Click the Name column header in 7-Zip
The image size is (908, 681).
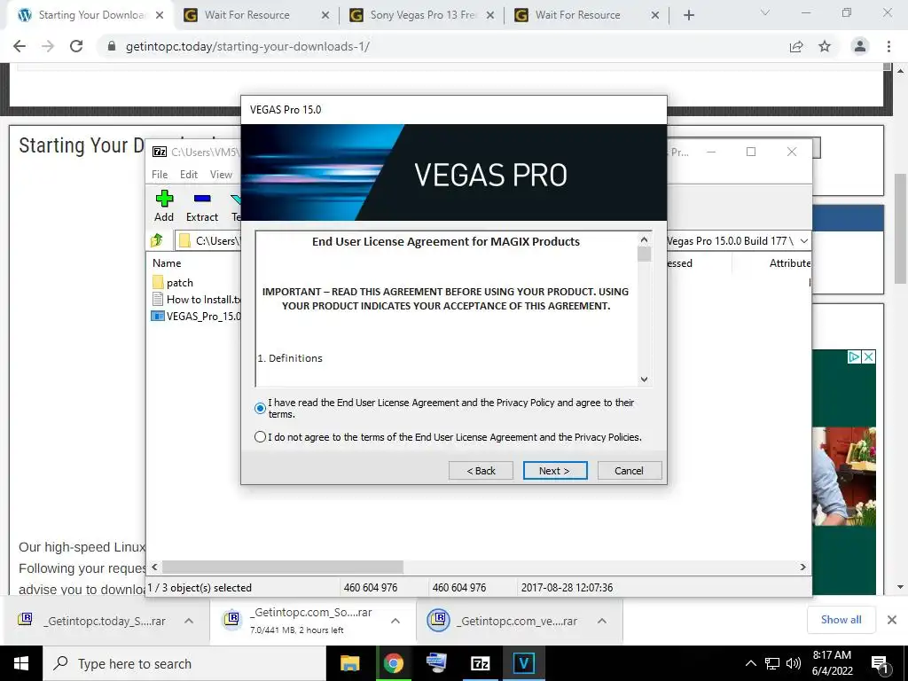click(167, 262)
